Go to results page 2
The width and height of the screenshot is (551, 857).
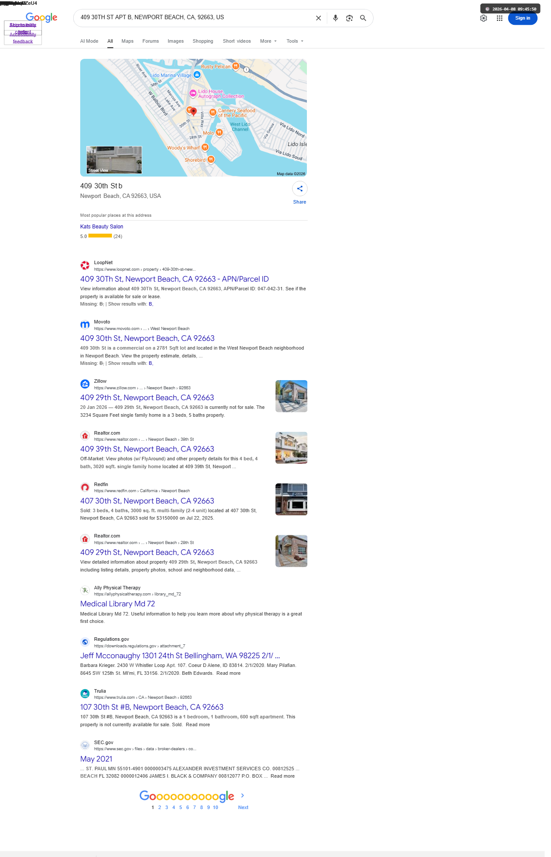pos(160,807)
